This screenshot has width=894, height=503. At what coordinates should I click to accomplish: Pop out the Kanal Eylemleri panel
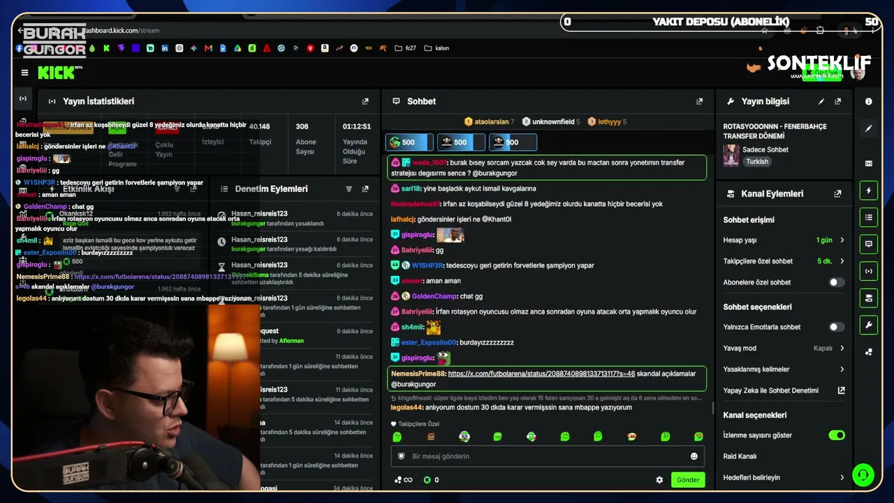tap(837, 194)
